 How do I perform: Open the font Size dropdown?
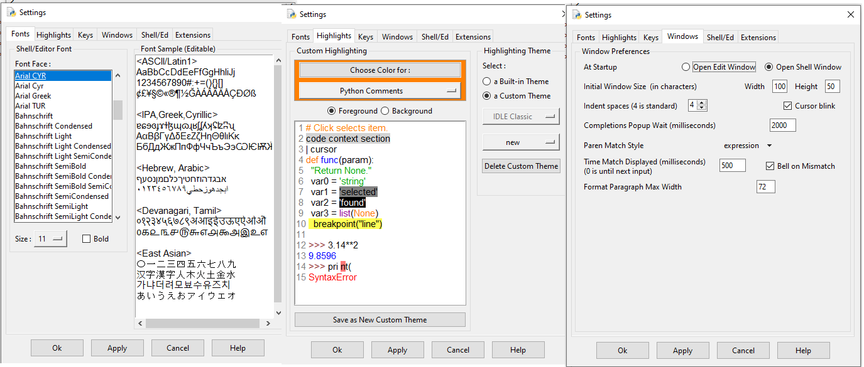pyautogui.click(x=50, y=238)
